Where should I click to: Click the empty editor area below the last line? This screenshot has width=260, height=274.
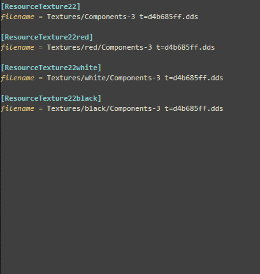[130, 191]
